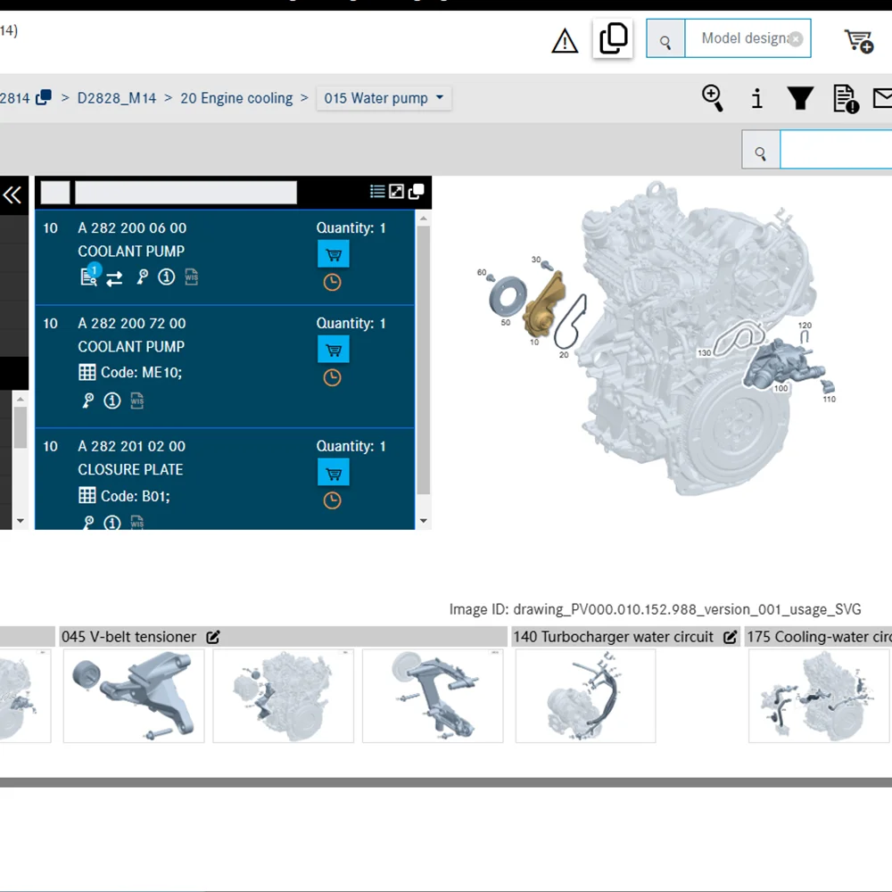Edit the 045 V-belt tensioner group
Screen dimensions: 892x892
pos(213,637)
